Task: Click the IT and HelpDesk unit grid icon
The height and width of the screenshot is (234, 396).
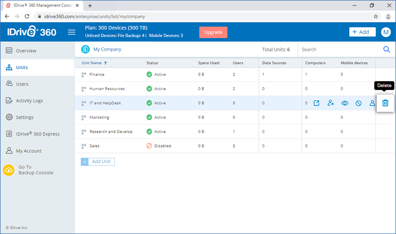Action: pos(84,103)
